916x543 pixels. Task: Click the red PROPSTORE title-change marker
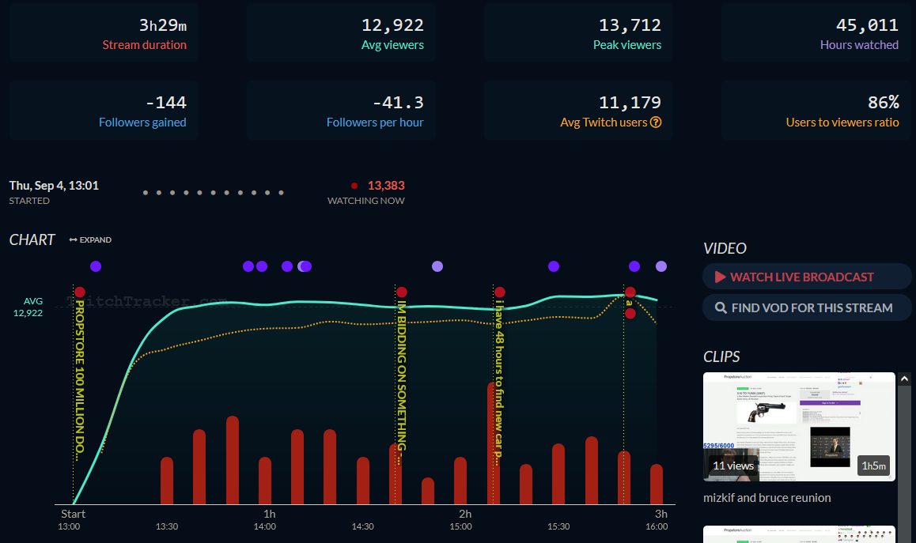(80, 292)
